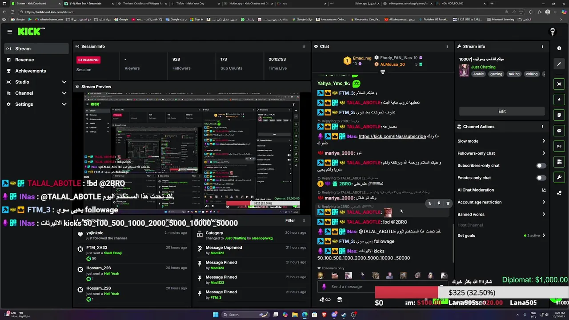Select Achievements in the left sidebar

tap(36, 71)
